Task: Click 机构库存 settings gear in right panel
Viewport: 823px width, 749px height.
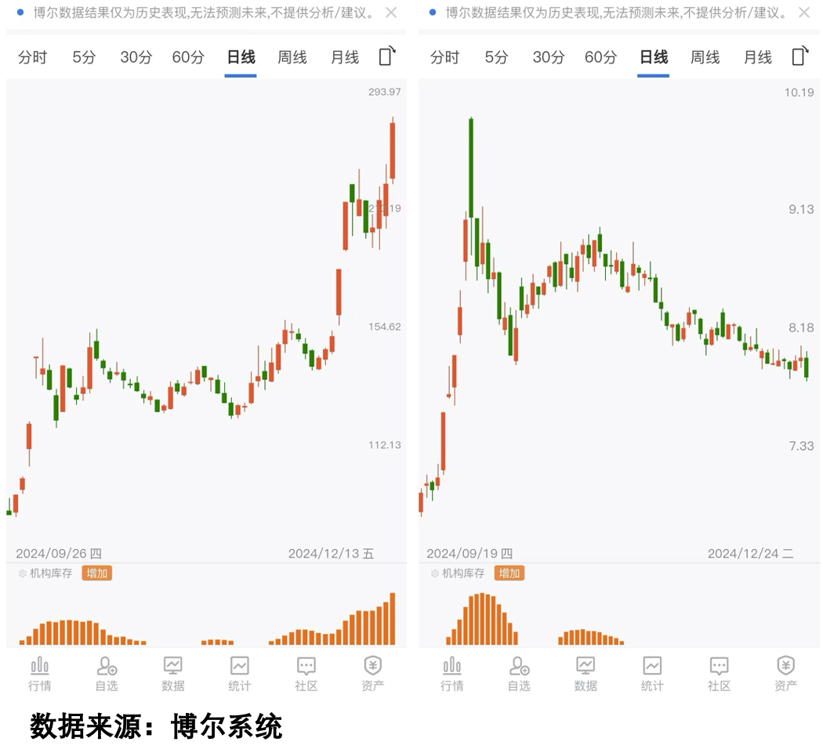Action: [x=435, y=574]
